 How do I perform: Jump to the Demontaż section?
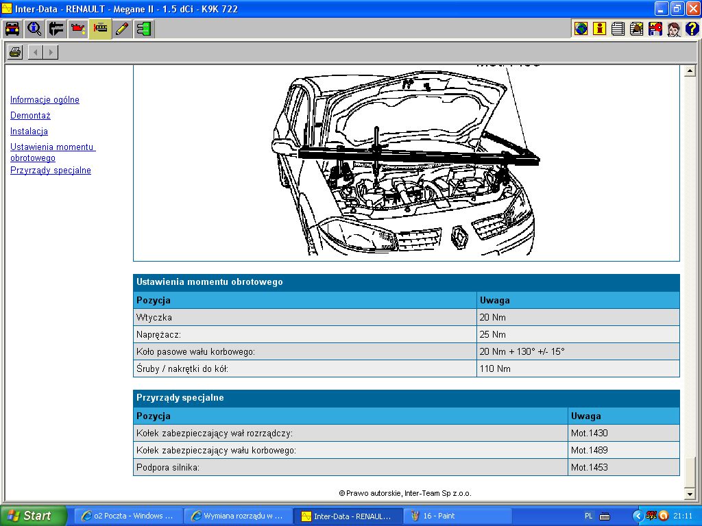(30, 115)
